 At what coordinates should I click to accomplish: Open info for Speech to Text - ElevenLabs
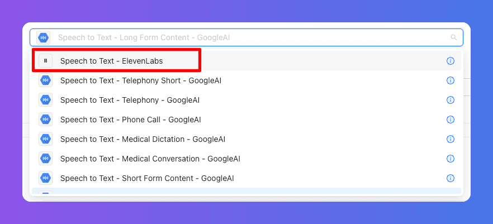coord(451,61)
